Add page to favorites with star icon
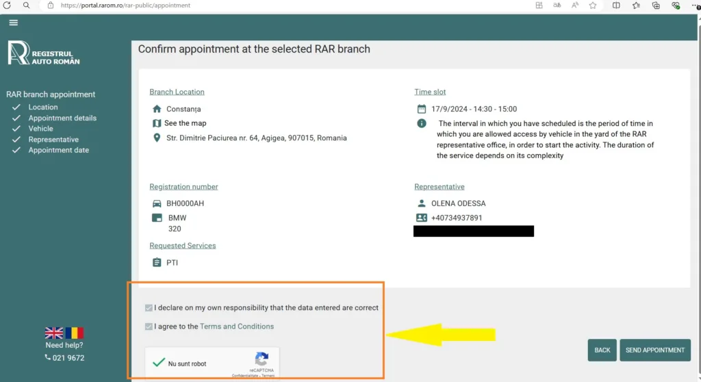Screen dimensions: 701x382 (593, 5)
